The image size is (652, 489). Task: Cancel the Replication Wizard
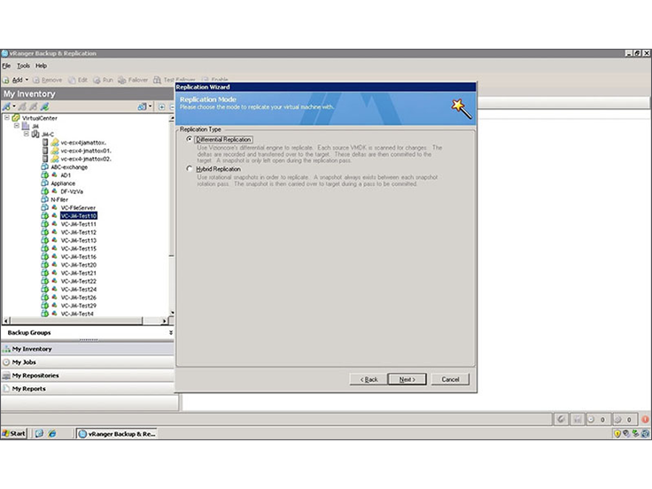tap(450, 379)
